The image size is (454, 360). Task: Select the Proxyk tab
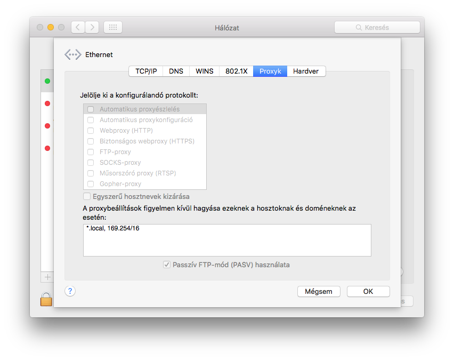coord(270,71)
